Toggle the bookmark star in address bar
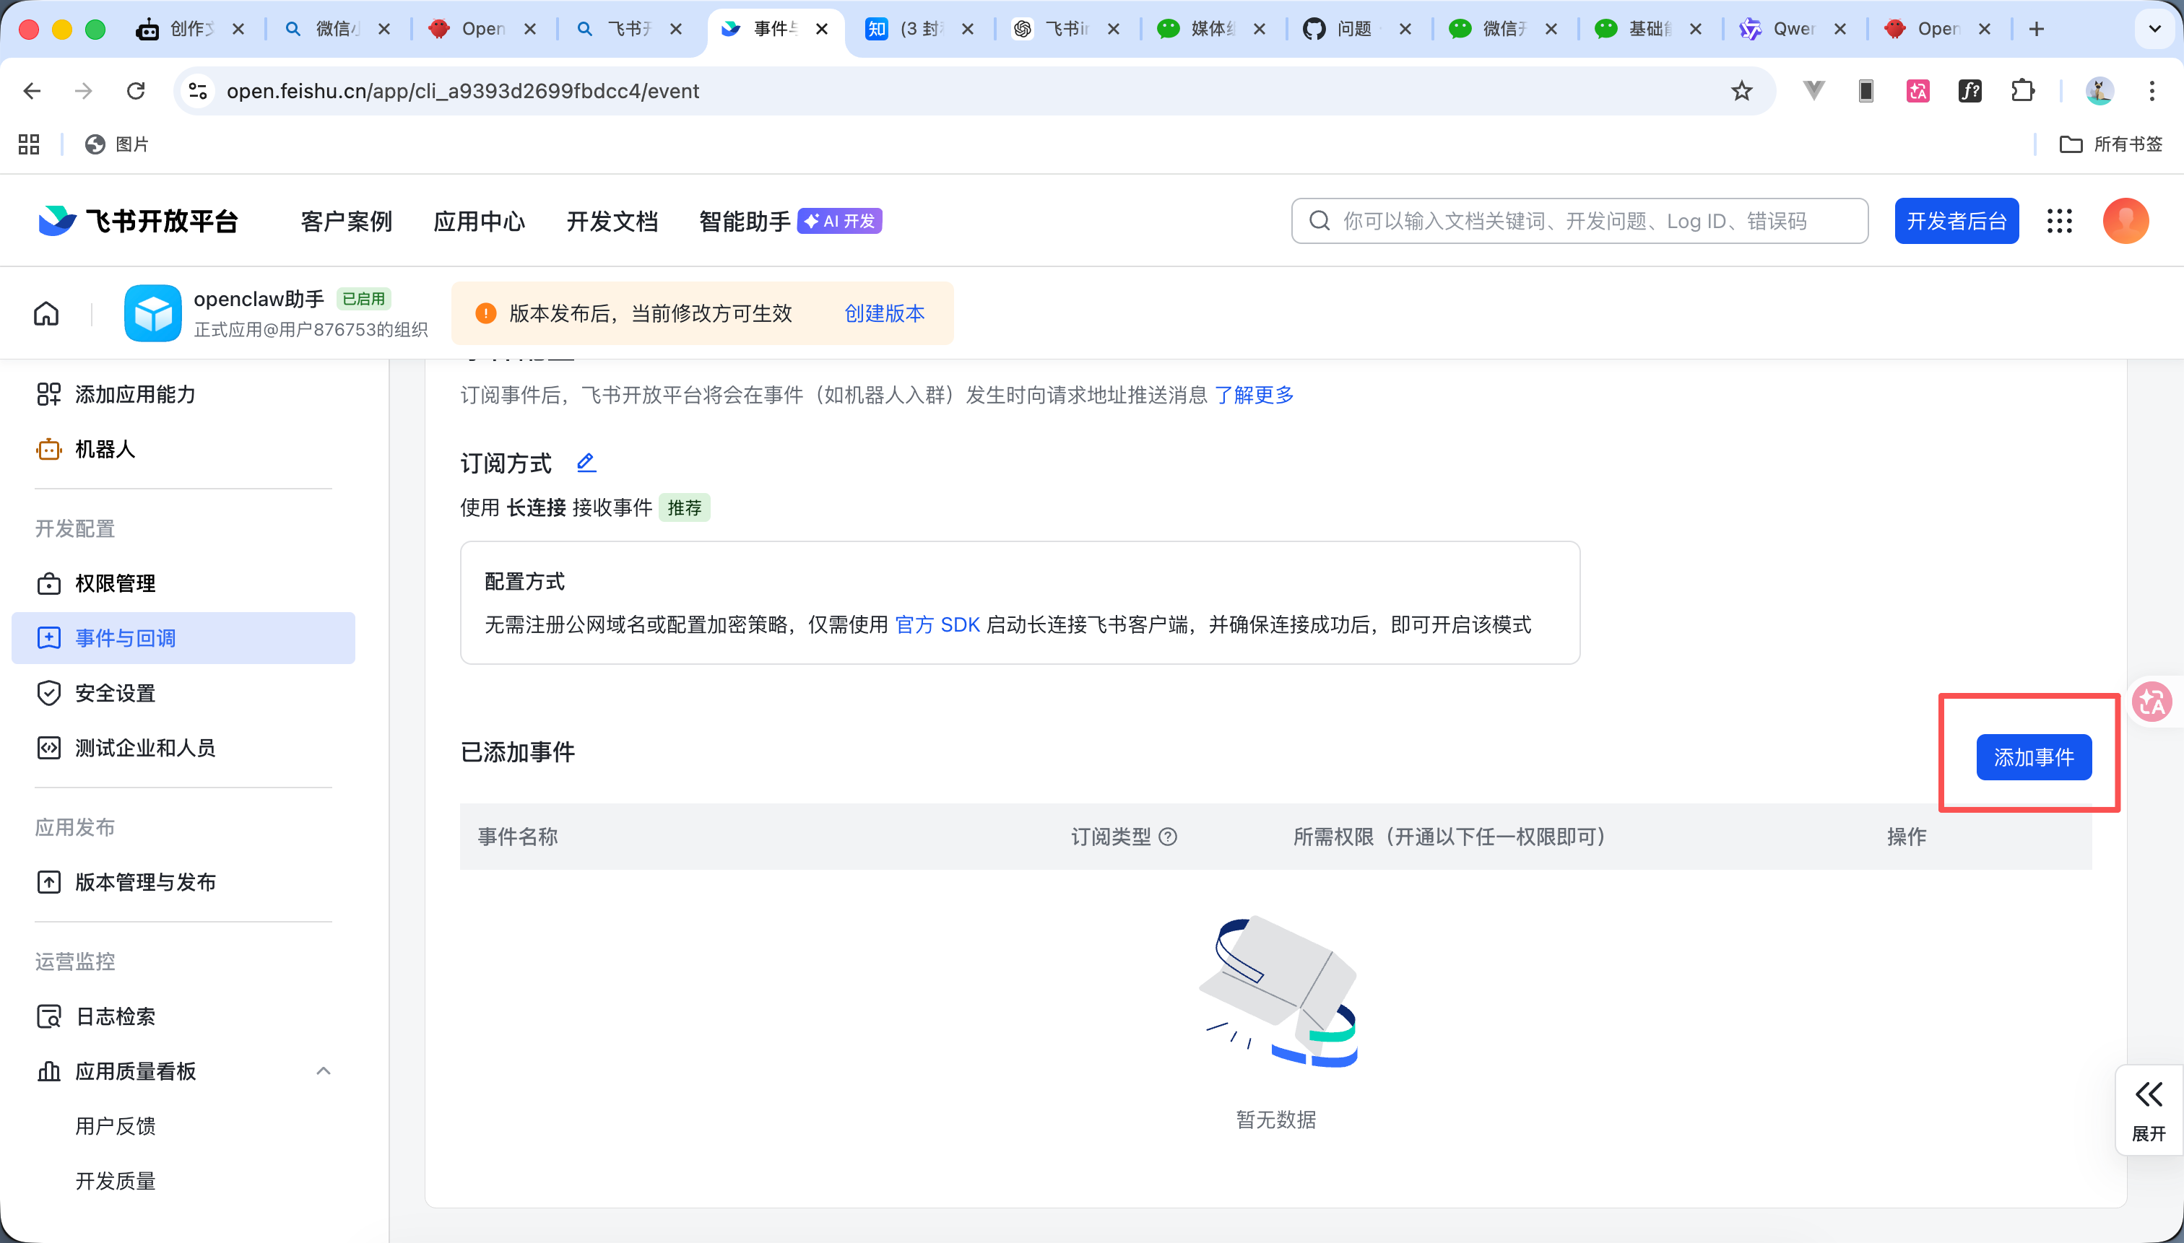 tap(1740, 90)
